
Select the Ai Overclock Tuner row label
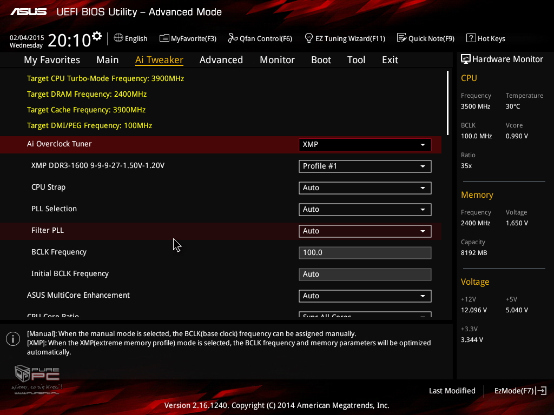pyautogui.click(x=60, y=144)
